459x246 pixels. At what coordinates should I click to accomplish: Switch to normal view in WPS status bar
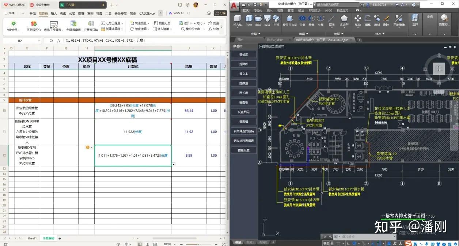pos(140,244)
